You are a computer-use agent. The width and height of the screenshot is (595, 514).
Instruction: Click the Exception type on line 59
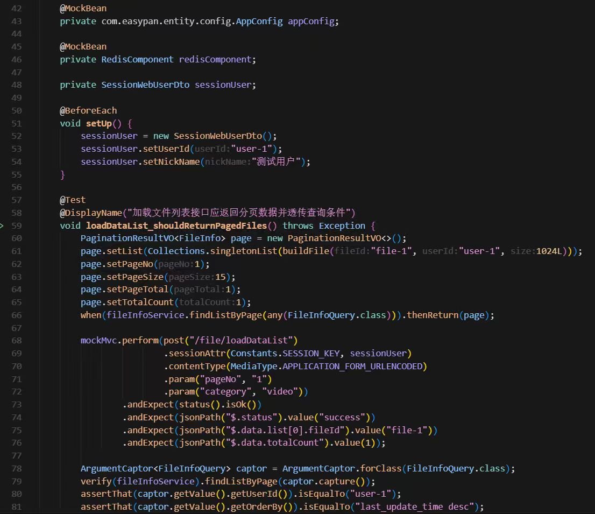(342, 226)
